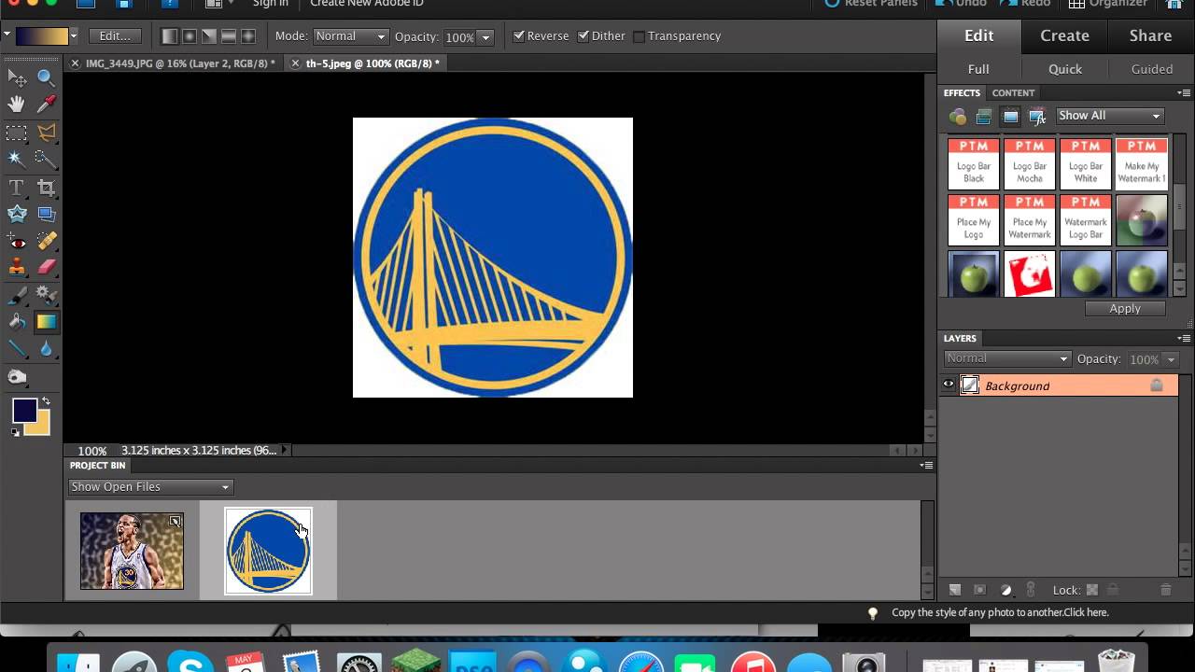The height and width of the screenshot is (672, 1195).
Task: Open the layer blend mode Normal dropdown
Action: [x=1006, y=358]
